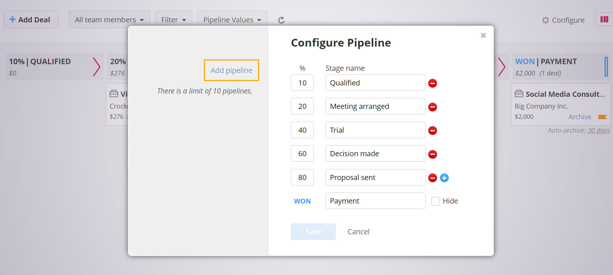Image resolution: width=613 pixels, height=275 pixels.
Task: Delete the Decision made stage
Action: (x=433, y=154)
